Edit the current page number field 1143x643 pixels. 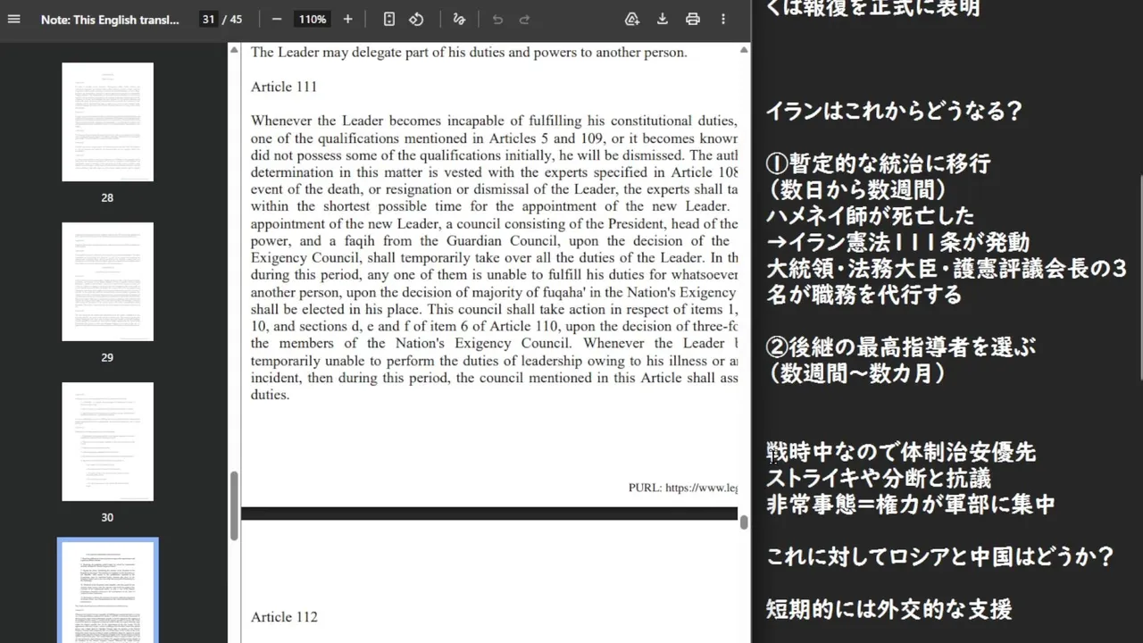click(209, 19)
